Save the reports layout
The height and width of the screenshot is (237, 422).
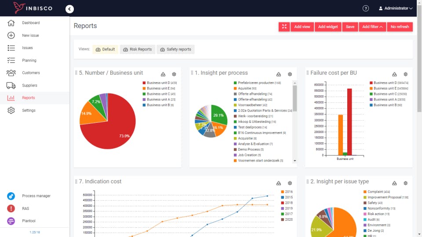click(350, 27)
